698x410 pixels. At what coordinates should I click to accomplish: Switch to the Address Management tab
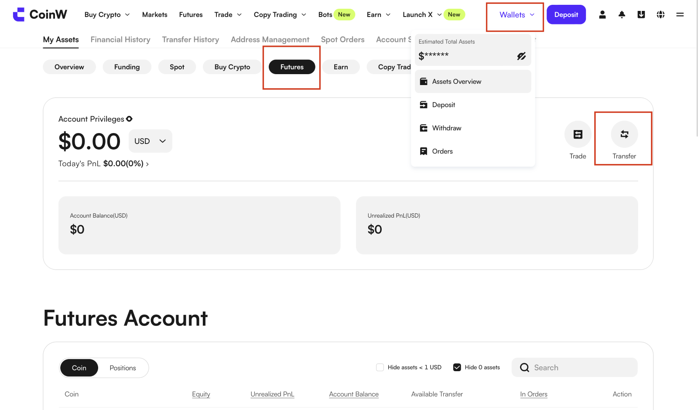pyautogui.click(x=270, y=40)
